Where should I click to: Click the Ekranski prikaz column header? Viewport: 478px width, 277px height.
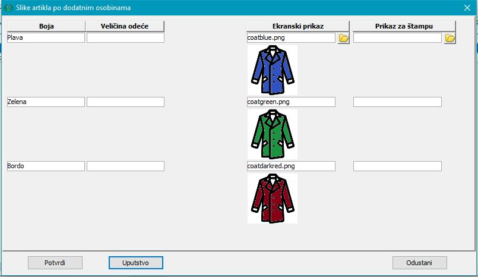click(297, 26)
